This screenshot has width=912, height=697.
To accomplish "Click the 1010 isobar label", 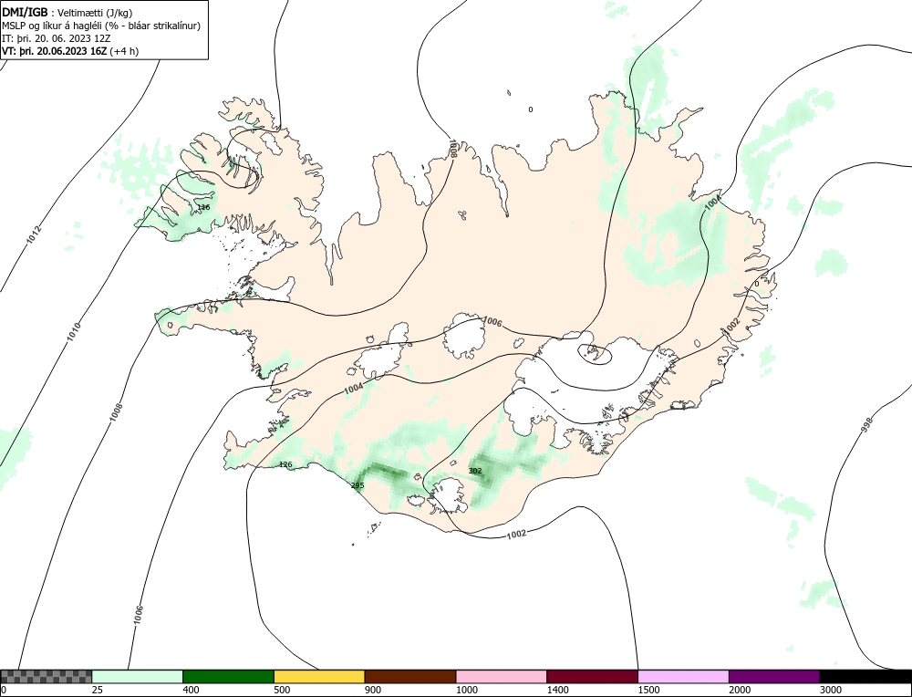I will (73, 331).
